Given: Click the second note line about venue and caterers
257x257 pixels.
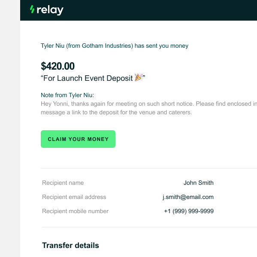Looking at the screenshot, I should 116,112.
